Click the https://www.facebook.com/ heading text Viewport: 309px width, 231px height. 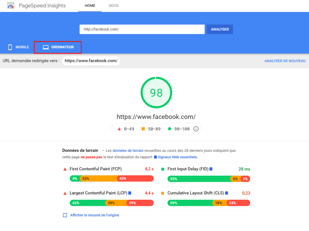156,117
